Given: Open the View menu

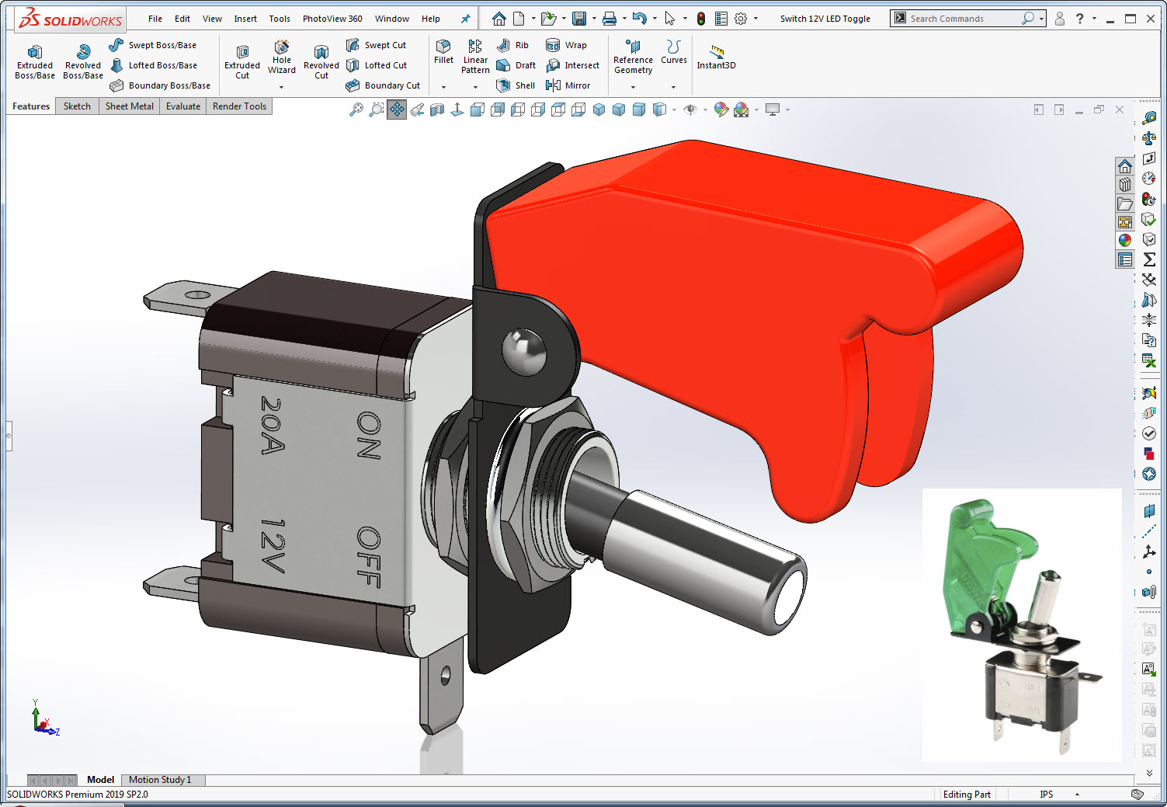Looking at the screenshot, I should (212, 19).
